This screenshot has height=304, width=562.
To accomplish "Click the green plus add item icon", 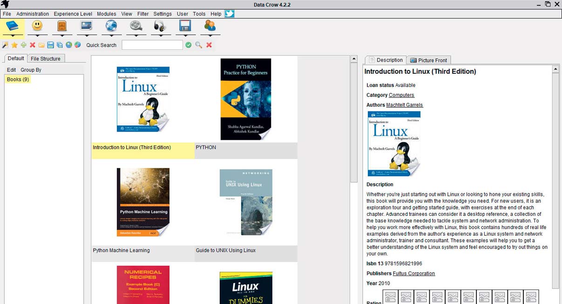I will [23, 45].
